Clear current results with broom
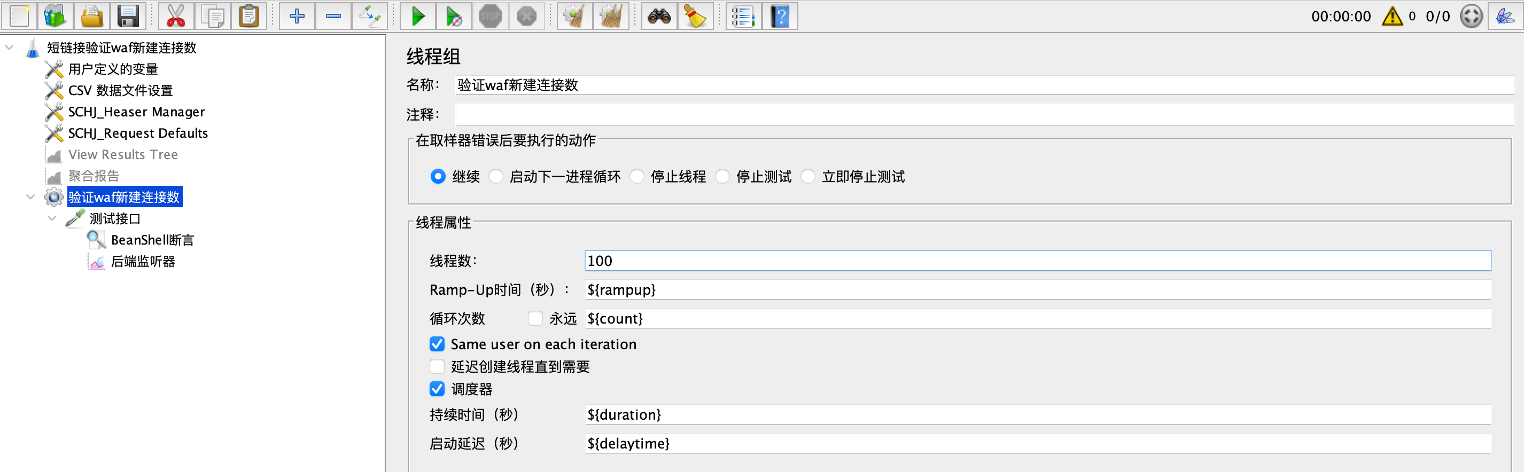1524x472 pixels. coord(574,16)
